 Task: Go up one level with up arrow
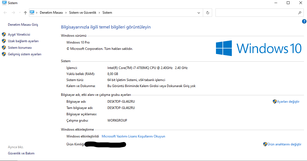click(x=25, y=13)
